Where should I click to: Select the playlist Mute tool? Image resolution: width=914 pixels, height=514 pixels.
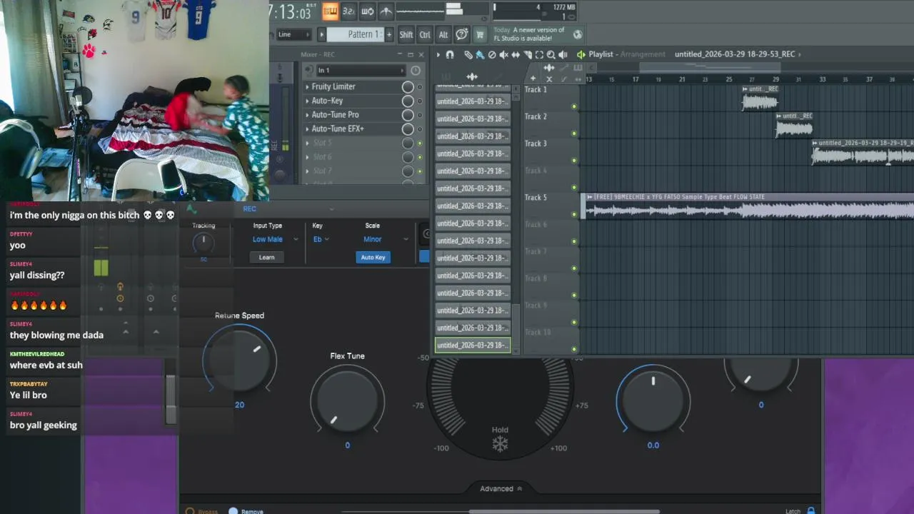503,54
